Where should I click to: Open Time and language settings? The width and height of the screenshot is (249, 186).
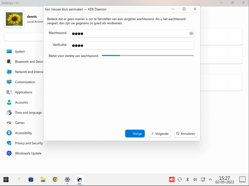tap(28, 113)
